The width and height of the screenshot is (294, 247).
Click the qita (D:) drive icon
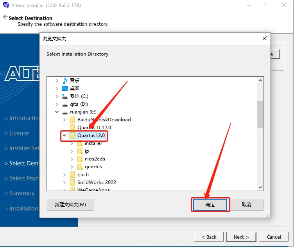point(65,105)
